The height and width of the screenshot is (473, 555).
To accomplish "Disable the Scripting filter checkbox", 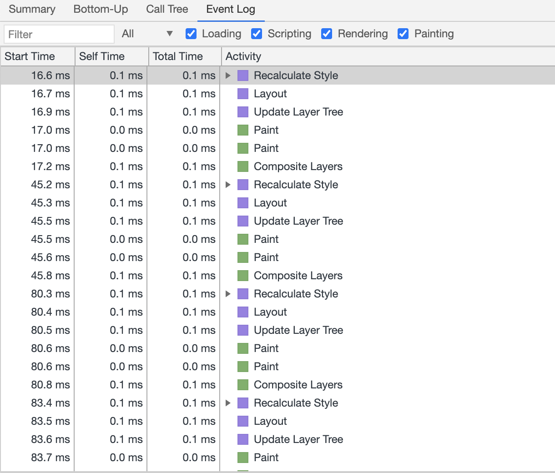I will tap(257, 34).
